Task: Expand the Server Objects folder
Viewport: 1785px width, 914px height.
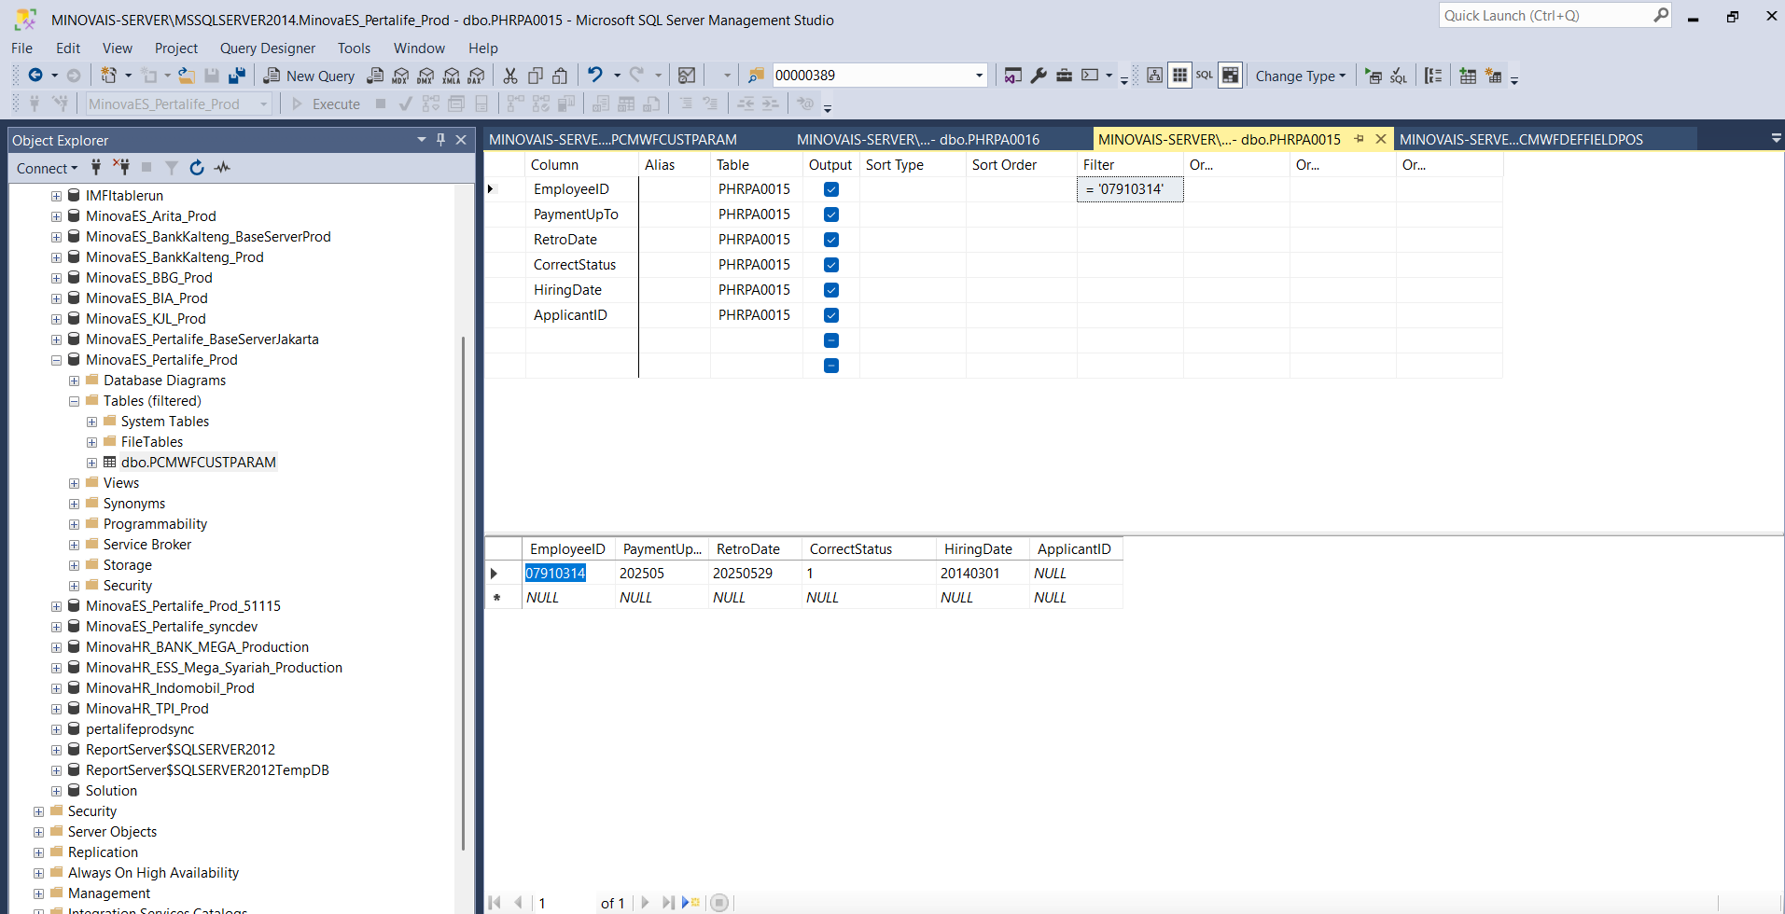Action: pos(38,832)
